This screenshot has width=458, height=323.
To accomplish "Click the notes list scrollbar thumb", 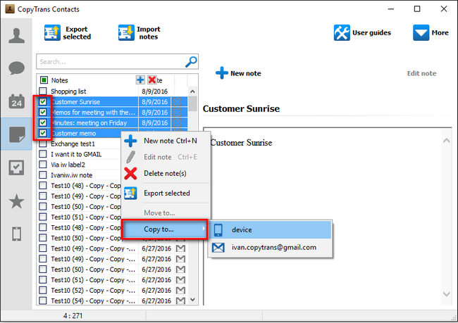I will pos(192,103).
